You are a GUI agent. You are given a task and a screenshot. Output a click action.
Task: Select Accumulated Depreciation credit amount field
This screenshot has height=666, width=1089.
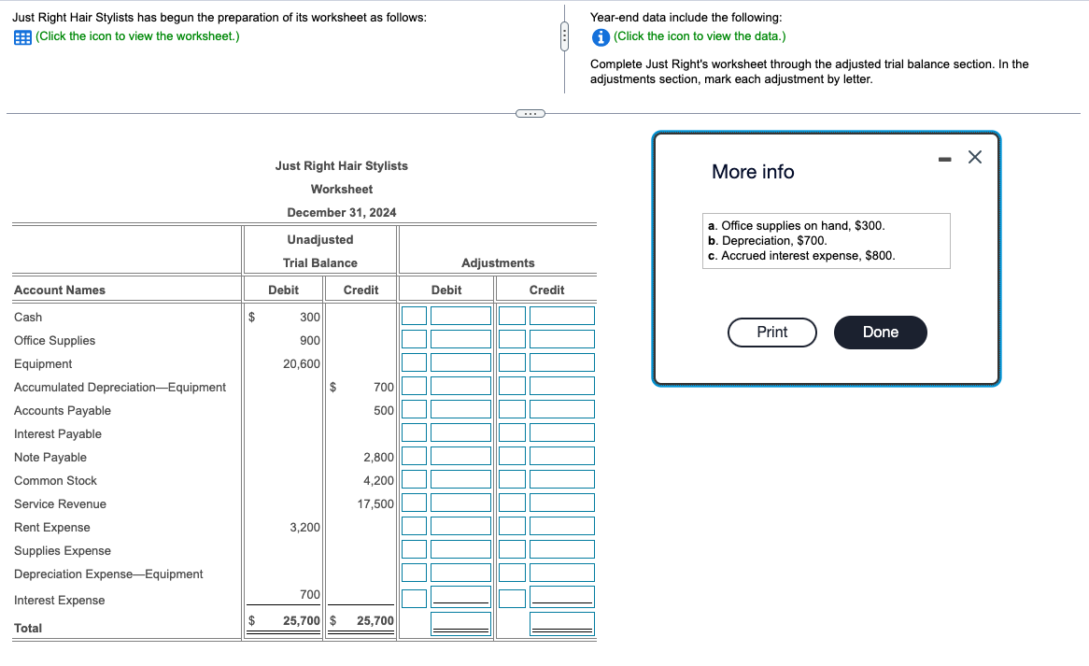(562, 386)
